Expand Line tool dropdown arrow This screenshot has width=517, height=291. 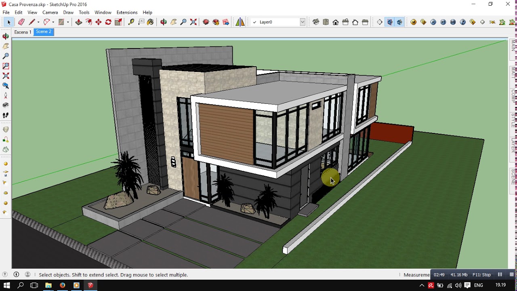pos(38,22)
